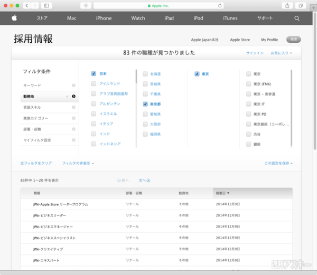Expand the 業務カテゴリー filter
Screen dimensions: 317x275
(x=49, y=118)
